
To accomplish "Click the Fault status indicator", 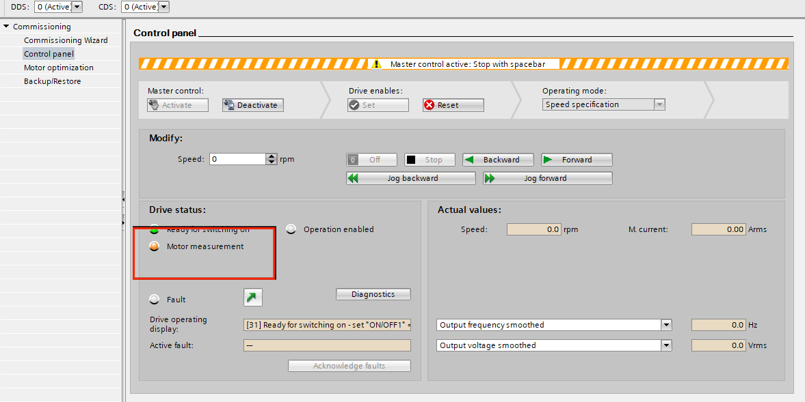I will (155, 300).
